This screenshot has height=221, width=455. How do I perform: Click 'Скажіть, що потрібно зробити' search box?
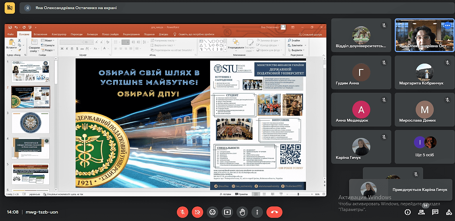point(194,34)
